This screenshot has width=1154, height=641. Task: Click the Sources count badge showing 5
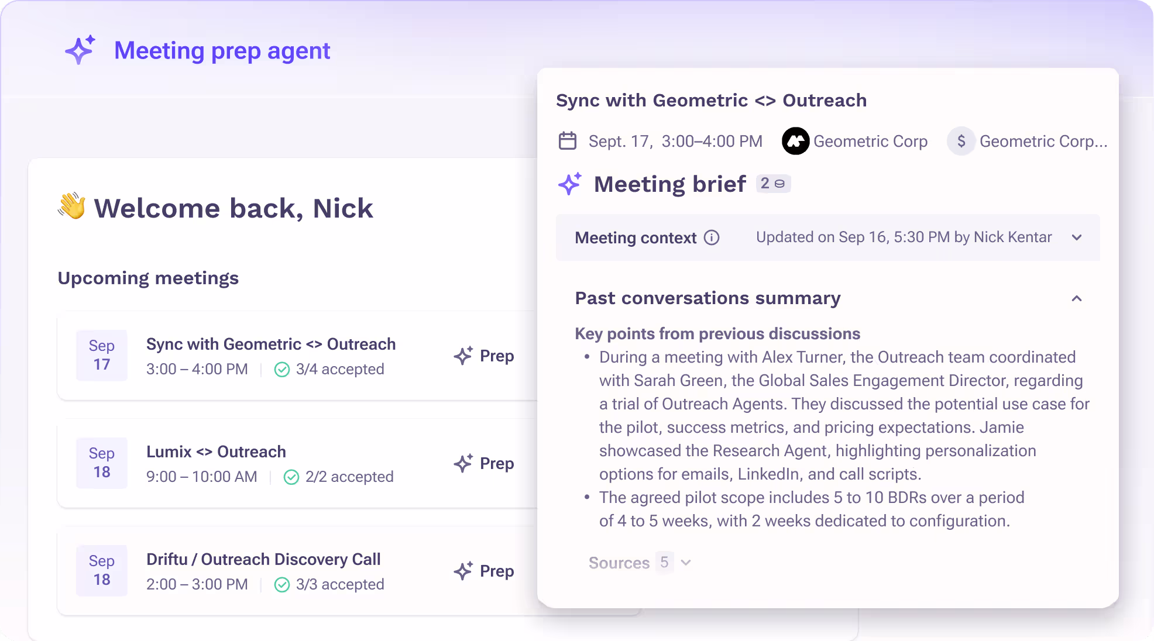point(664,563)
